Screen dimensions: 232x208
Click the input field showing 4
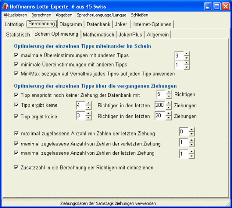point(81,106)
